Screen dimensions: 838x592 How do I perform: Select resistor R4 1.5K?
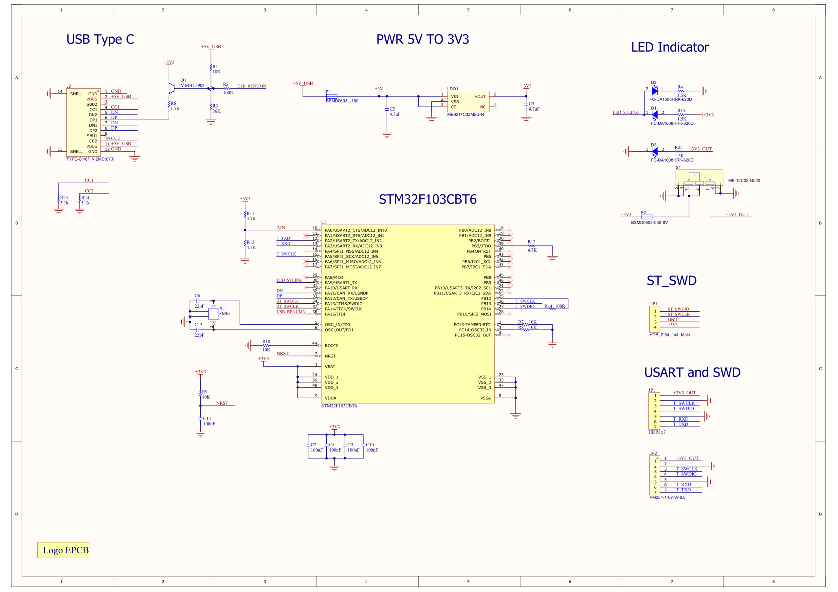coord(681,91)
